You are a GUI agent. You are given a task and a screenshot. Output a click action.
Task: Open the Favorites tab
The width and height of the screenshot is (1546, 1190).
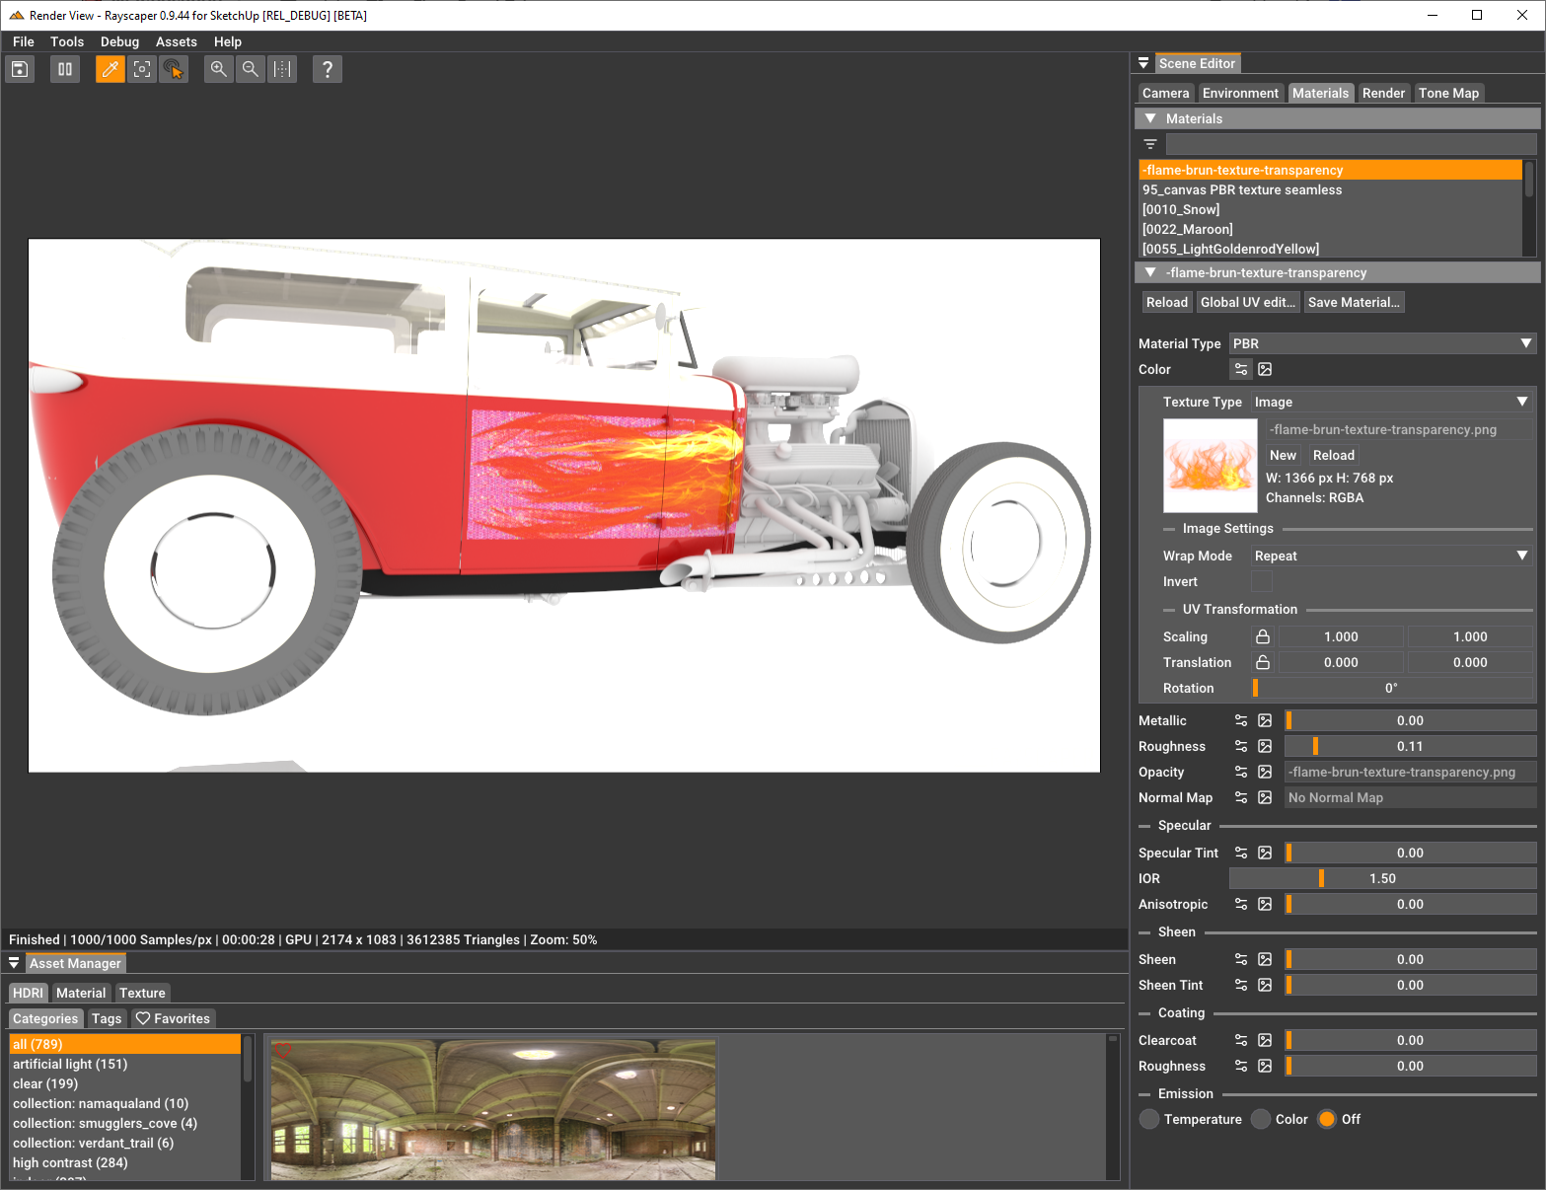174,1018
